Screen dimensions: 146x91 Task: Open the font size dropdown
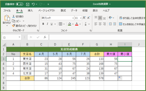click(81, 18)
